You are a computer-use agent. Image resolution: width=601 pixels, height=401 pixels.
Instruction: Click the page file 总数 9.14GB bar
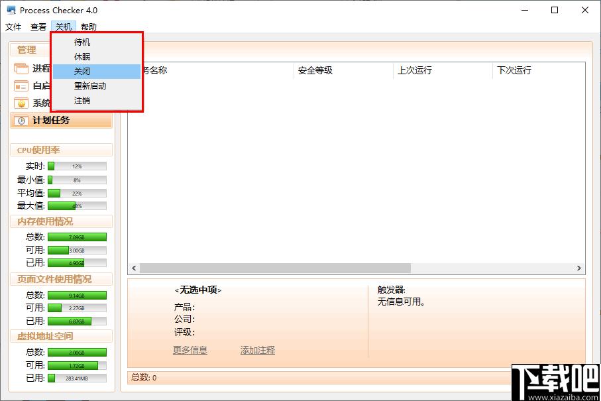(x=77, y=296)
